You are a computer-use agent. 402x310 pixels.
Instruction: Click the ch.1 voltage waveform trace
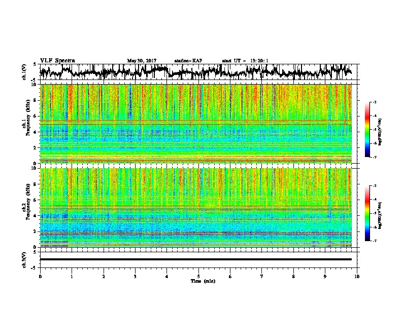tap(195, 72)
